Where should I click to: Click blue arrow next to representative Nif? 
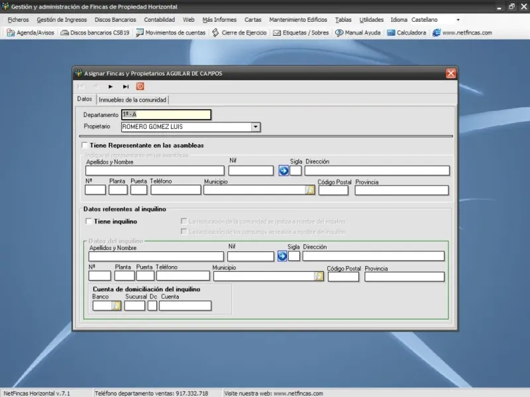click(283, 171)
